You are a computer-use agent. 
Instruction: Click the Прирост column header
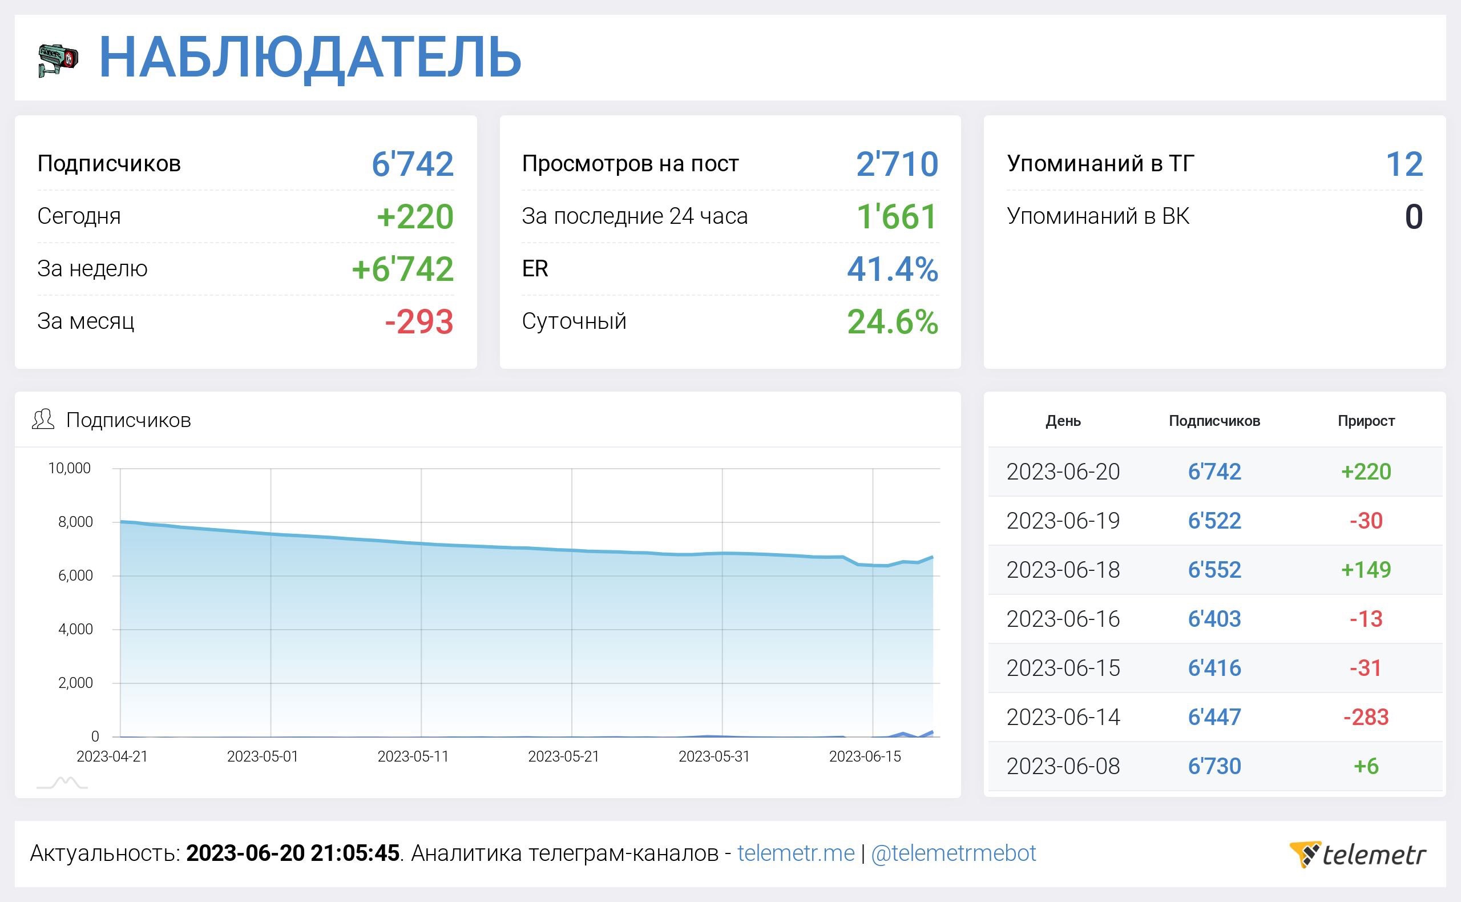(1366, 421)
